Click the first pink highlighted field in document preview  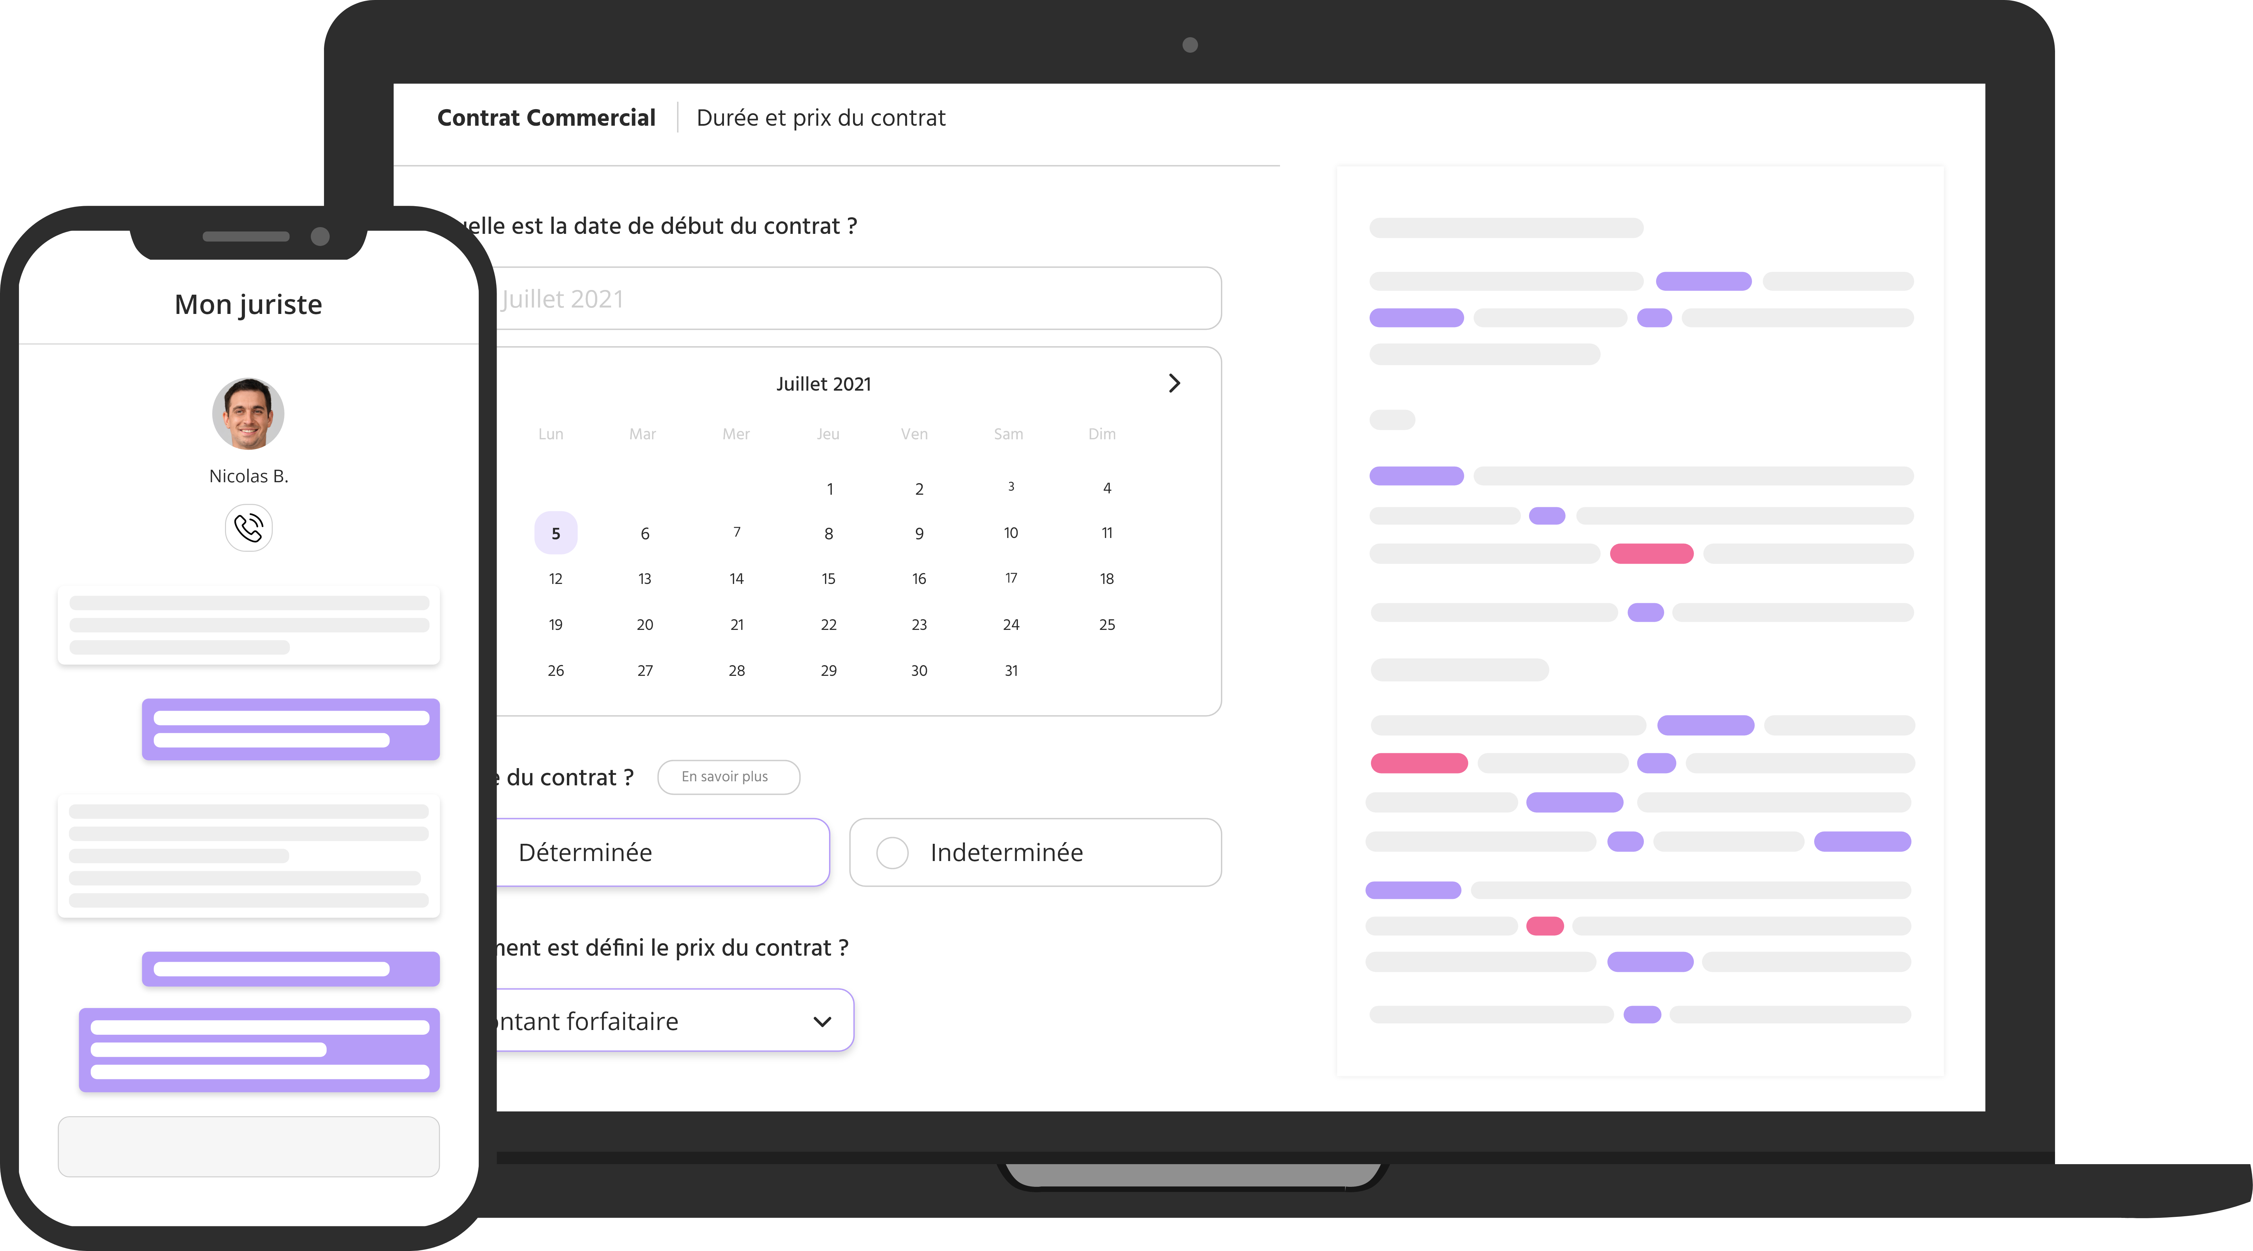click(x=1651, y=554)
